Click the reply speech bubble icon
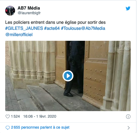This screenshot has width=137, height=133. pos(8,128)
